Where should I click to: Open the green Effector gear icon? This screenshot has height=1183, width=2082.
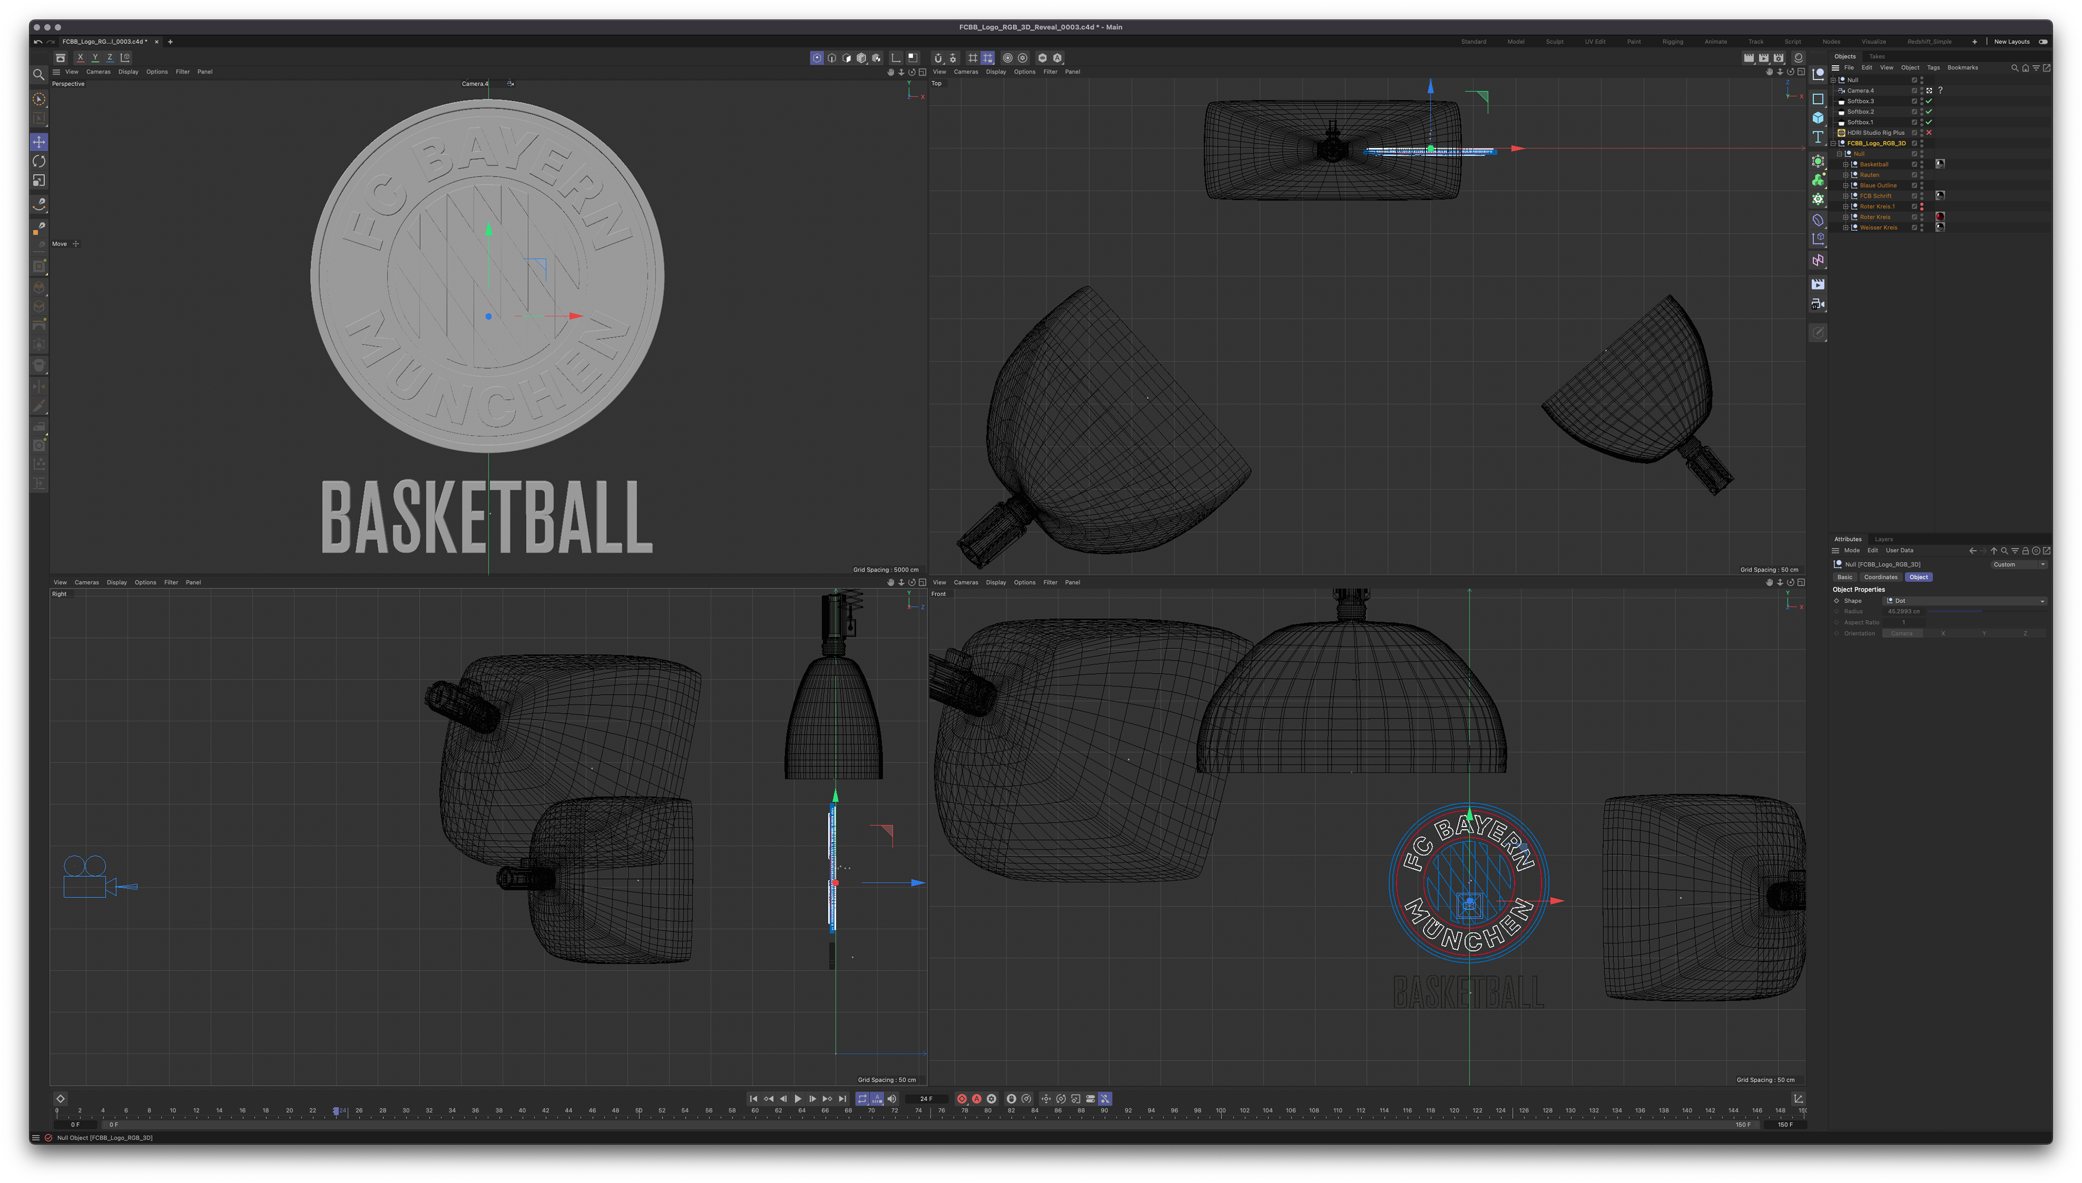tap(1818, 199)
